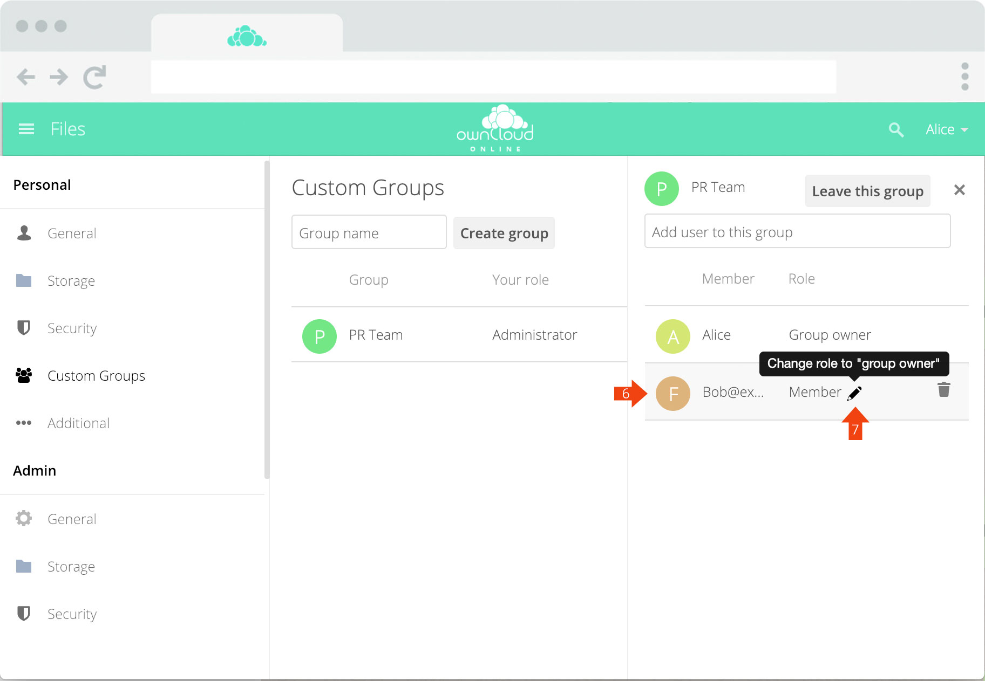This screenshot has height=681, width=985.
Task: Select the PR Team row in groups list
Action: (x=459, y=335)
